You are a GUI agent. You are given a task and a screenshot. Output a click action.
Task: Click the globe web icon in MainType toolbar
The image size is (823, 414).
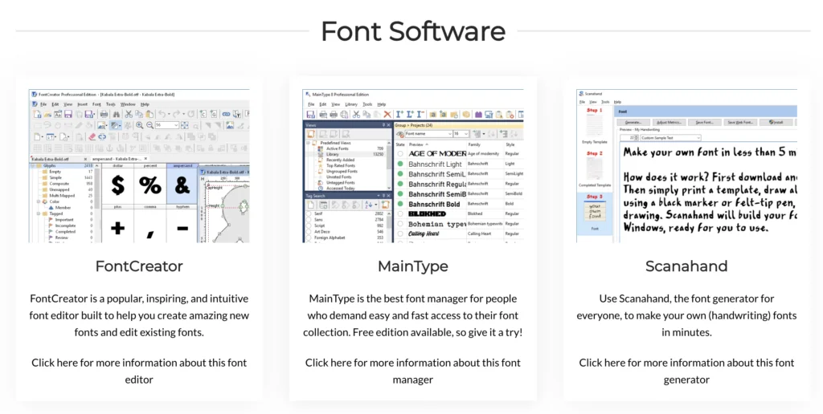tap(344, 114)
